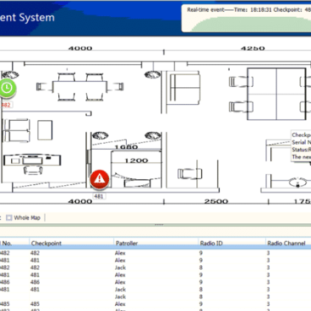Select the 481 label under the alert icon
This screenshot has width=311, height=311.
tap(99, 196)
